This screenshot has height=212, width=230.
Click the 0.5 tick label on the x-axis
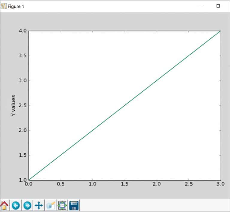click(x=61, y=184)
